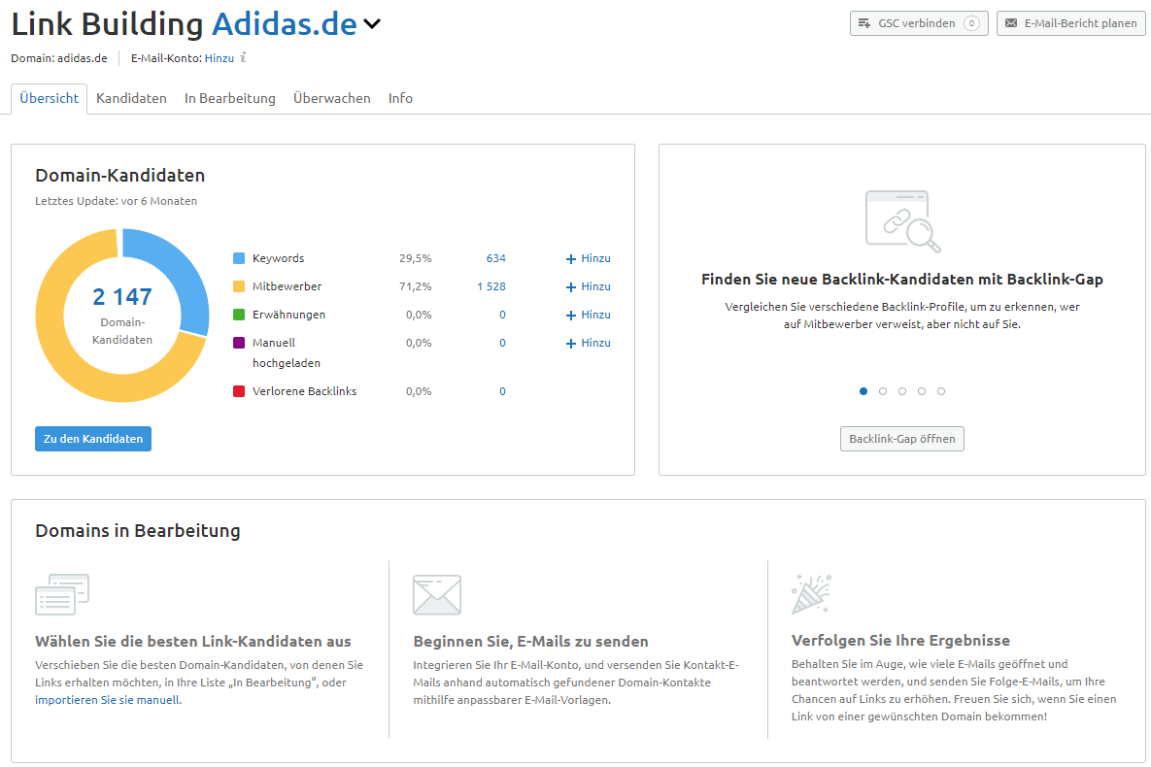Click Hinzu in the Keywords row
The image size is (1151, 767).
[x=588, y=258]
